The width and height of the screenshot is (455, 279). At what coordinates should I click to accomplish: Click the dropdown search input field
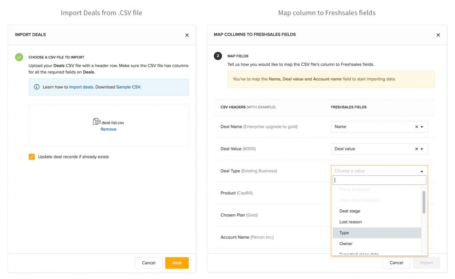tap(379, 180)
